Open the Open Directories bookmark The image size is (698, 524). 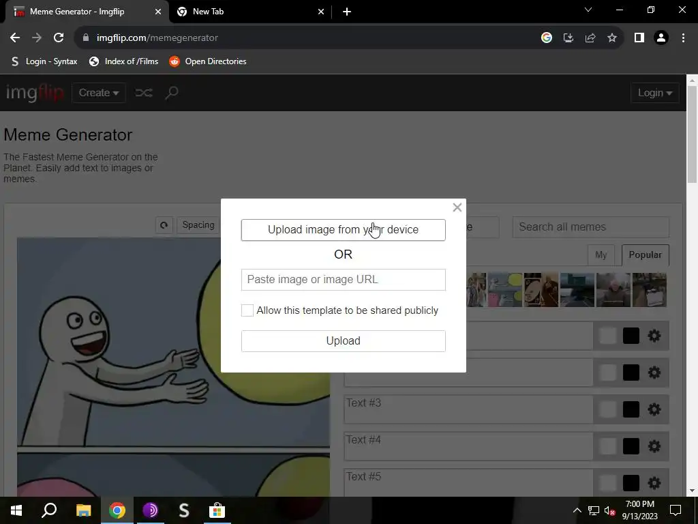click(x=208, y=61)
